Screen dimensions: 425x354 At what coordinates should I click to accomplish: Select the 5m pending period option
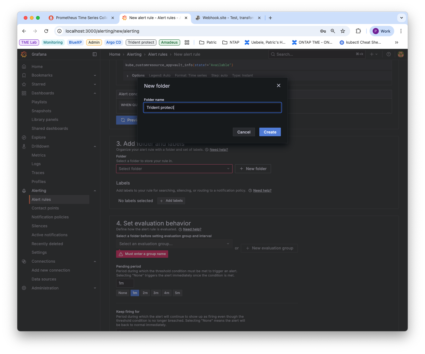tap(177, 293)
